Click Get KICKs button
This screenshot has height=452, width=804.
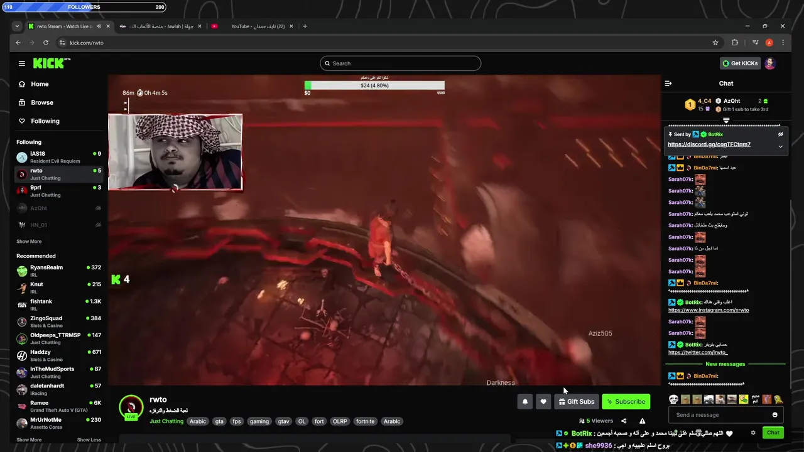point(740,63)
